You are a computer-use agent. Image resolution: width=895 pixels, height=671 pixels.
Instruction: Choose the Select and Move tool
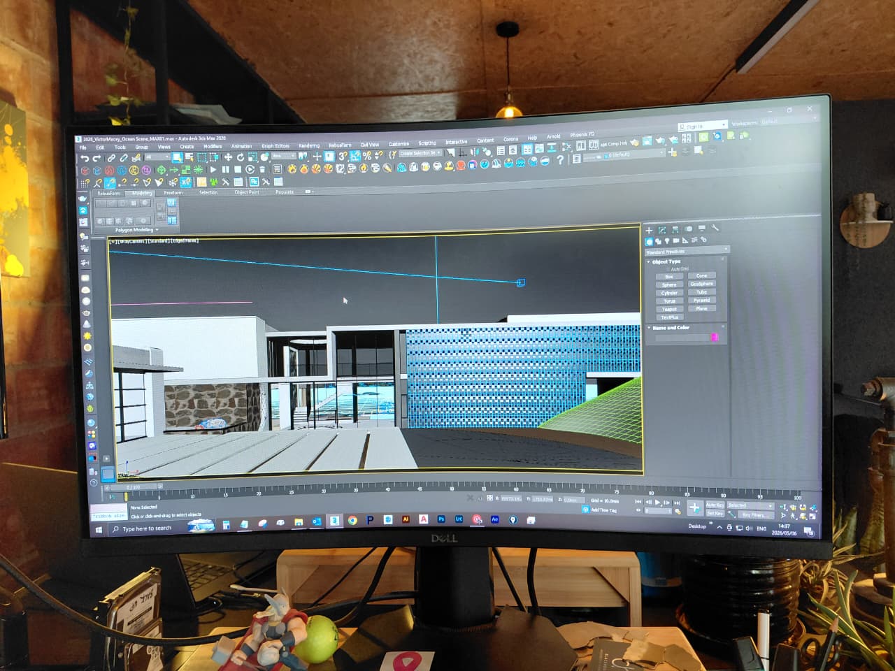tap(227, 157)
